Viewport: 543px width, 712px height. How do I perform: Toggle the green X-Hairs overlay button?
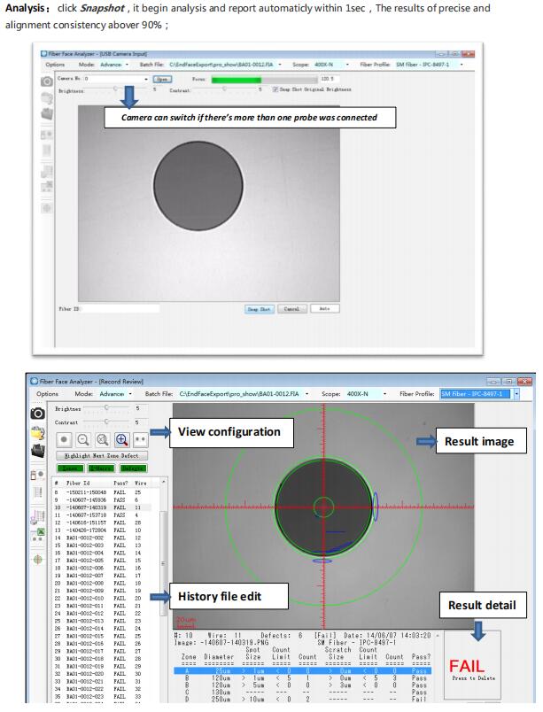coord(101,468)
